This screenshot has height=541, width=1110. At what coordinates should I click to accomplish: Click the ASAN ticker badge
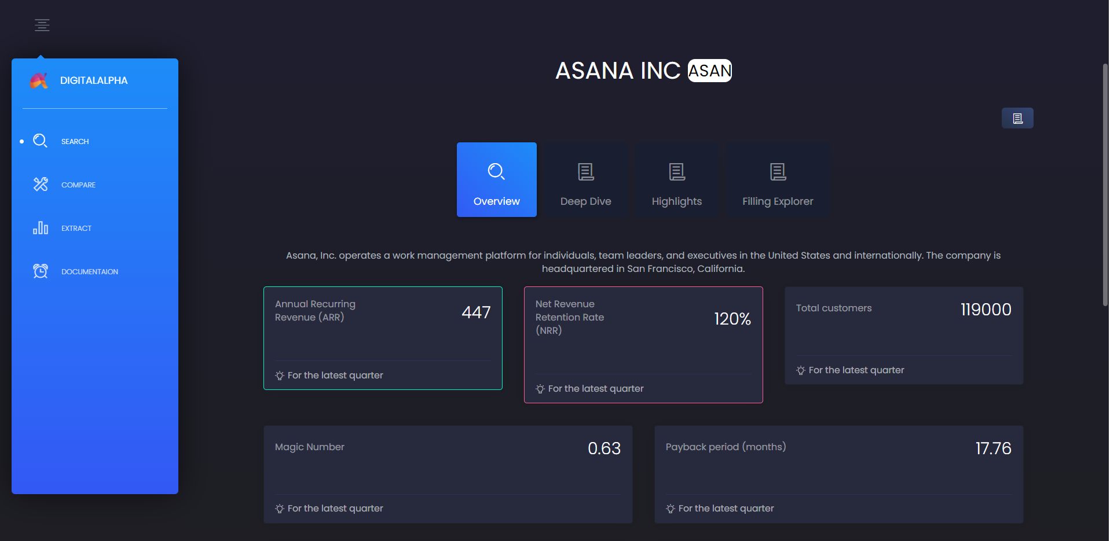pos(710,71)
